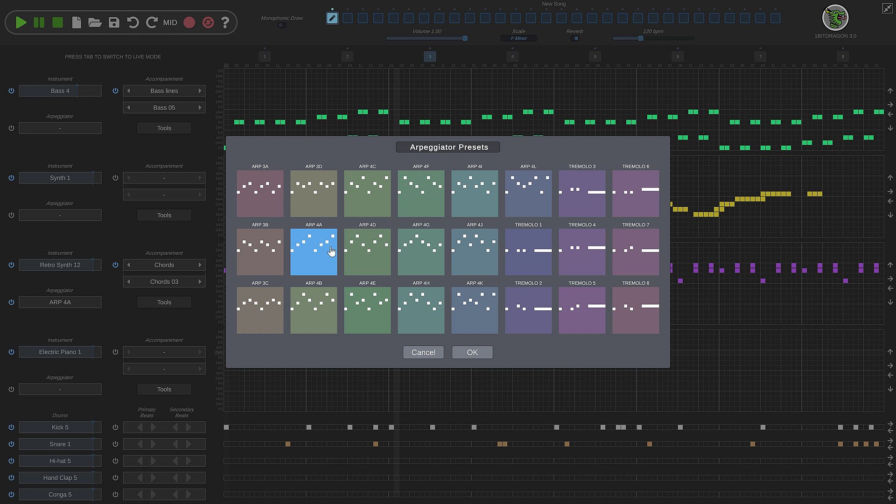
Task: Select the TREMOLO 5 preset
Action: 582,310
